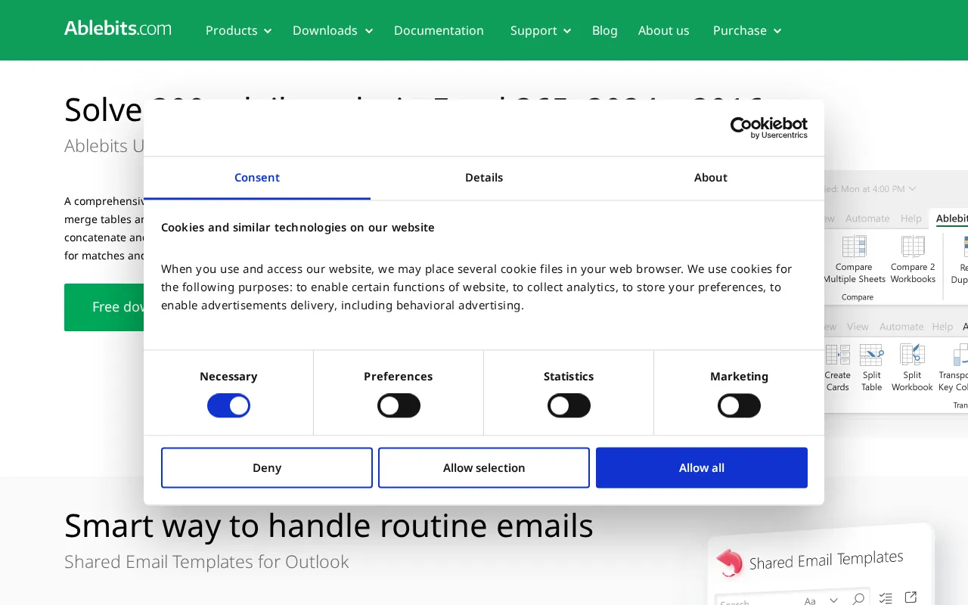Click the Cookiebot by Usercentrics logo
The width and height of the screenshot is (968, 605).
[768, 128]
